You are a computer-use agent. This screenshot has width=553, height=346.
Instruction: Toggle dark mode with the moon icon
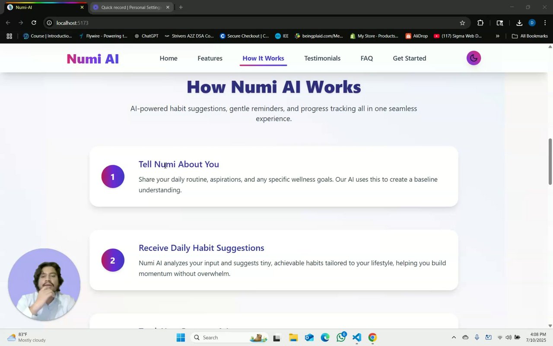pyautogui.click(x=474, y=58)
